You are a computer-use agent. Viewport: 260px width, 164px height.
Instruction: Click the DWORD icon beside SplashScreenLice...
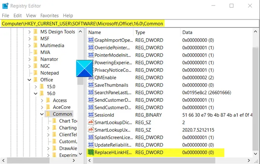point(91,137)
